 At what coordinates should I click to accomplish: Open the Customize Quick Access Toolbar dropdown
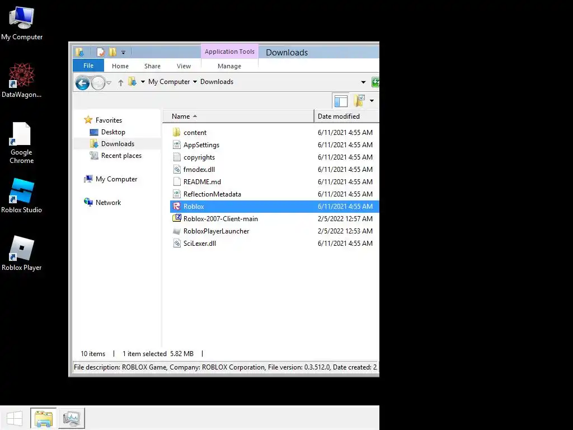[124, 53]
